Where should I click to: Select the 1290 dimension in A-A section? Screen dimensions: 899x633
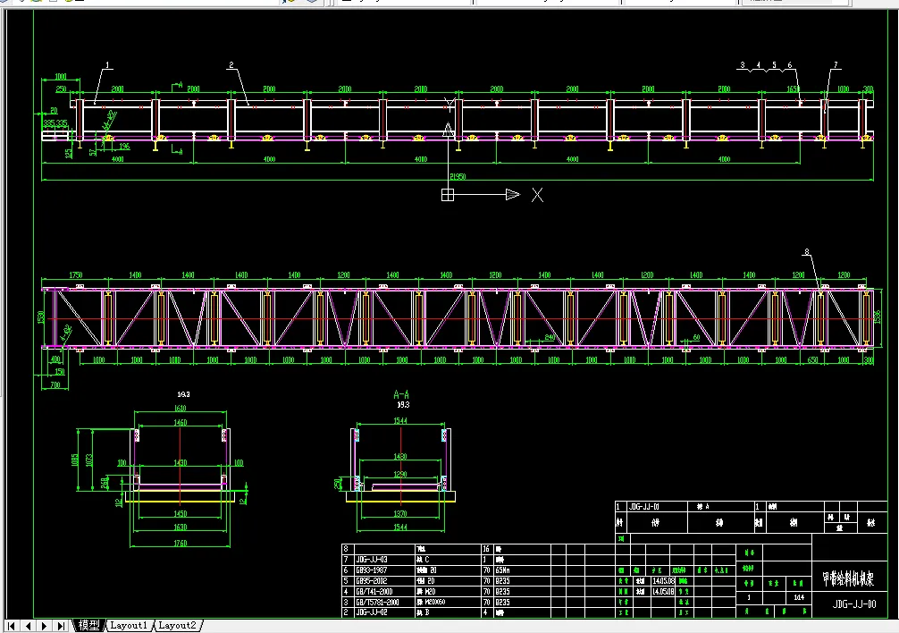(400, 474)
